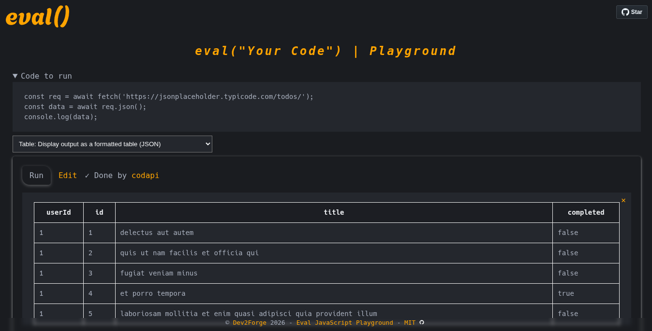Click the Edit link
Screen dimensions: 652x331
click(68, 175)
